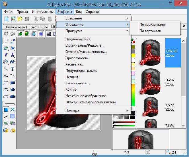The width and height of the screenshot is (189, 157).
Task: Toggle the overlapping green layers blend mode
Action: coord(6,124)
